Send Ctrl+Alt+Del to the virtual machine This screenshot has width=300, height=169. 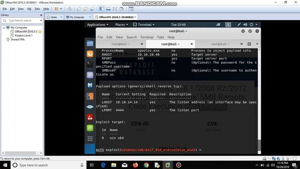pyautogui.click(x=69, y=9)
